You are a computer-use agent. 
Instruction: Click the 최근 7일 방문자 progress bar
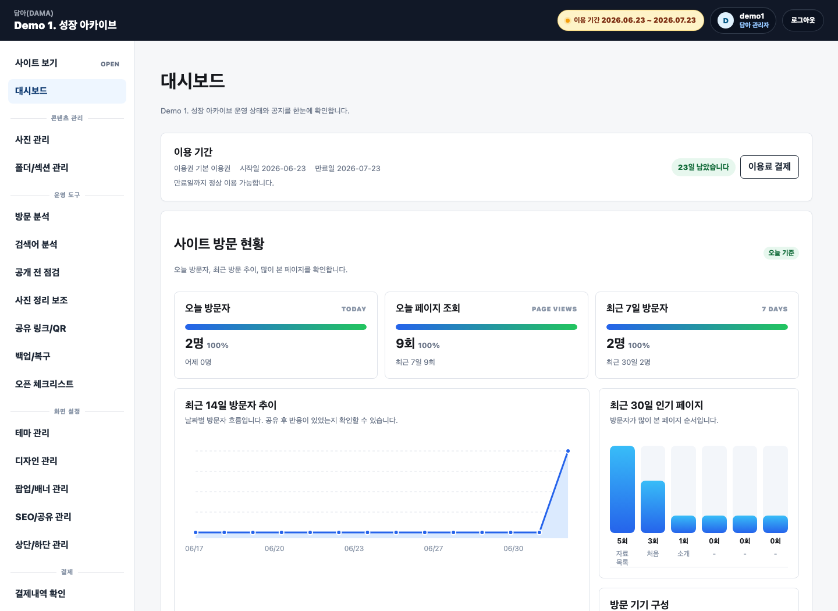(x=697, y=327)
